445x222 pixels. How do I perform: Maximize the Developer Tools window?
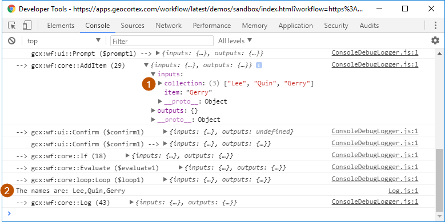(x=405, y=9)
